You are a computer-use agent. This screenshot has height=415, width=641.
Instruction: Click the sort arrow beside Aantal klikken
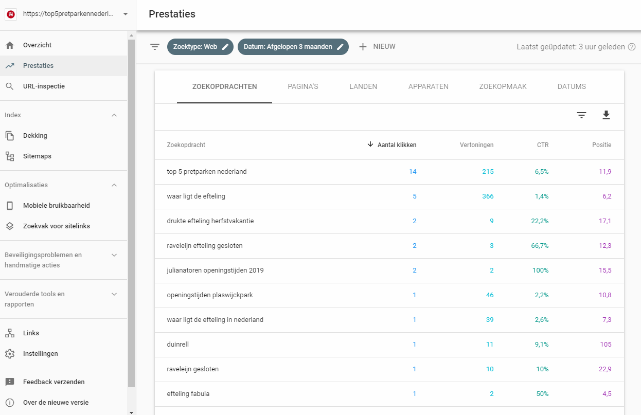point(370,145)
